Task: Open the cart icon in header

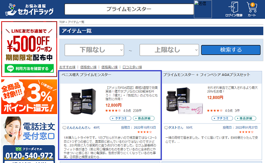Action: click(x=252, y=9)
